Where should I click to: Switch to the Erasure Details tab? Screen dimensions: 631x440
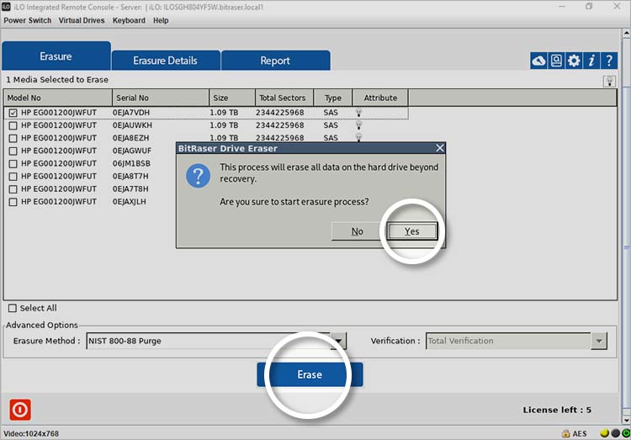(x=166, y=61)
